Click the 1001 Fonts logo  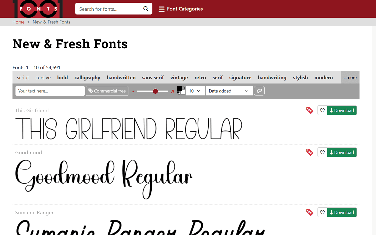point(38,9)
